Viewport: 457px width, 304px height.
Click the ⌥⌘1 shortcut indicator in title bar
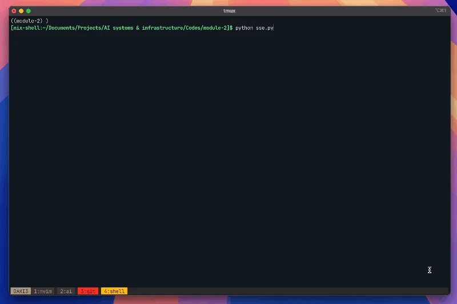440,11
